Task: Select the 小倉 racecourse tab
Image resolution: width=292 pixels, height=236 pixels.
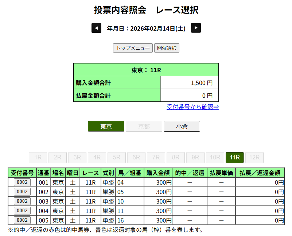Action: click(182, 127)
